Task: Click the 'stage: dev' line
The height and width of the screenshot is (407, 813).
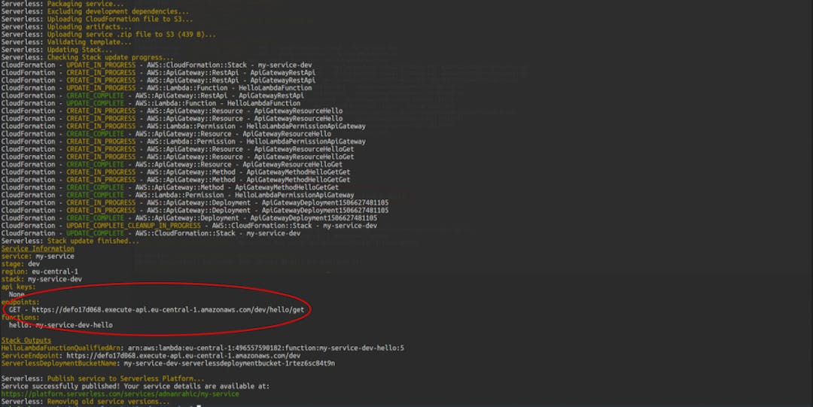Action: 20,263
